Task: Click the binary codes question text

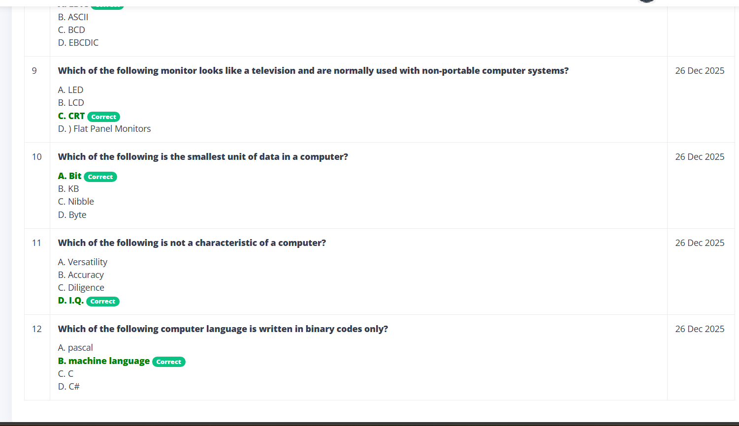Action: click(x=223, y=329)
